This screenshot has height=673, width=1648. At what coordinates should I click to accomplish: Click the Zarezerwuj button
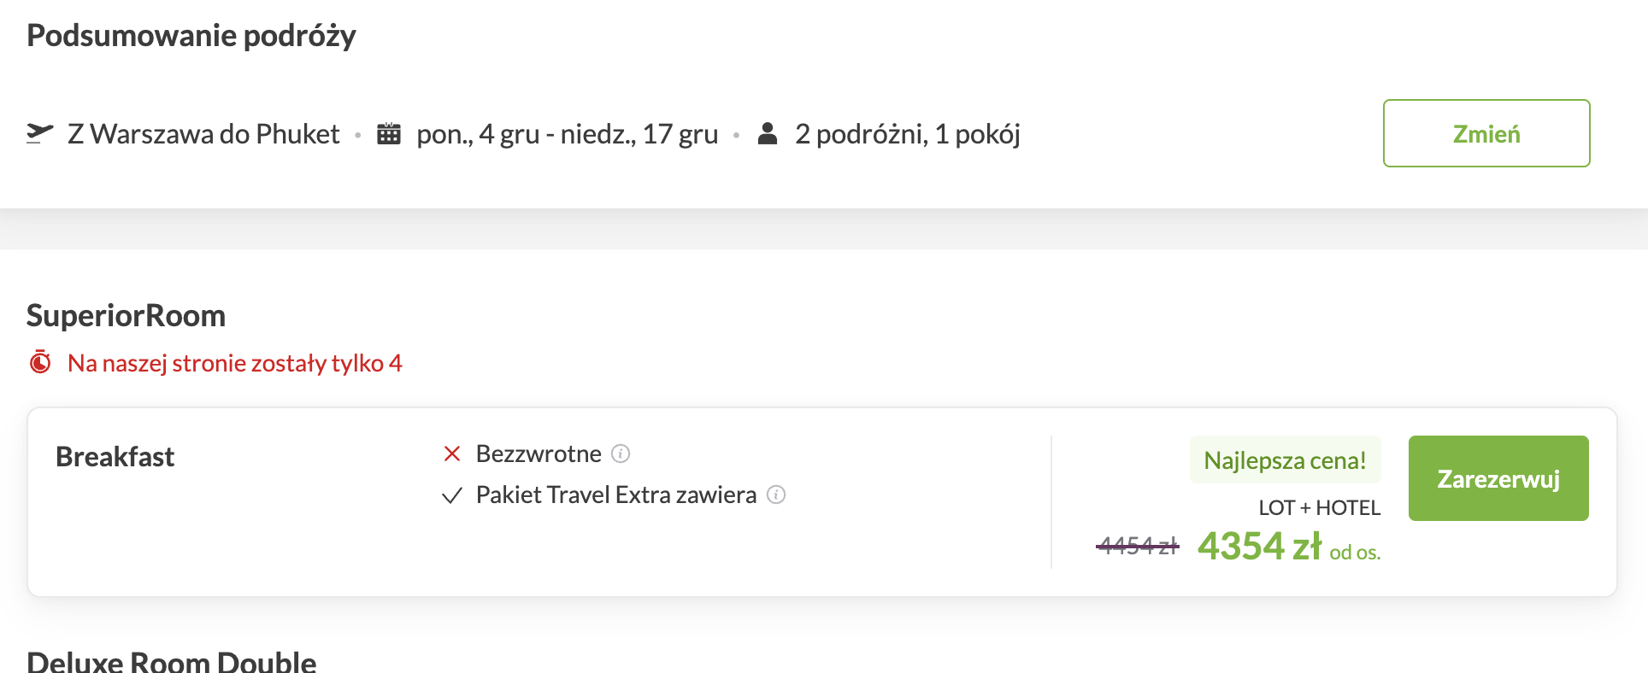click(1498, 478)
